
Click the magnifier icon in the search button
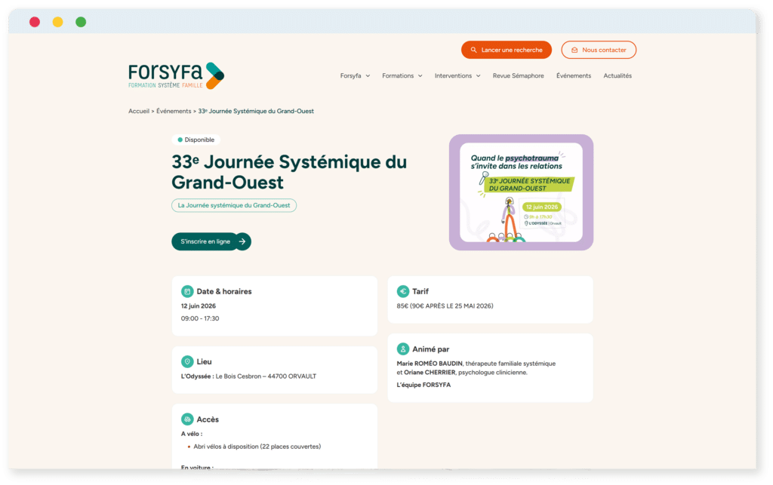tap(473, 51)
